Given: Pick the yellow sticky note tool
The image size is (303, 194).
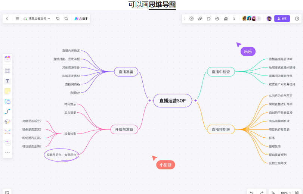Looking at the screenshot, I should pos(7,91).
